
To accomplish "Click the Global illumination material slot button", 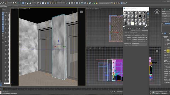I will tap(139, 36).
